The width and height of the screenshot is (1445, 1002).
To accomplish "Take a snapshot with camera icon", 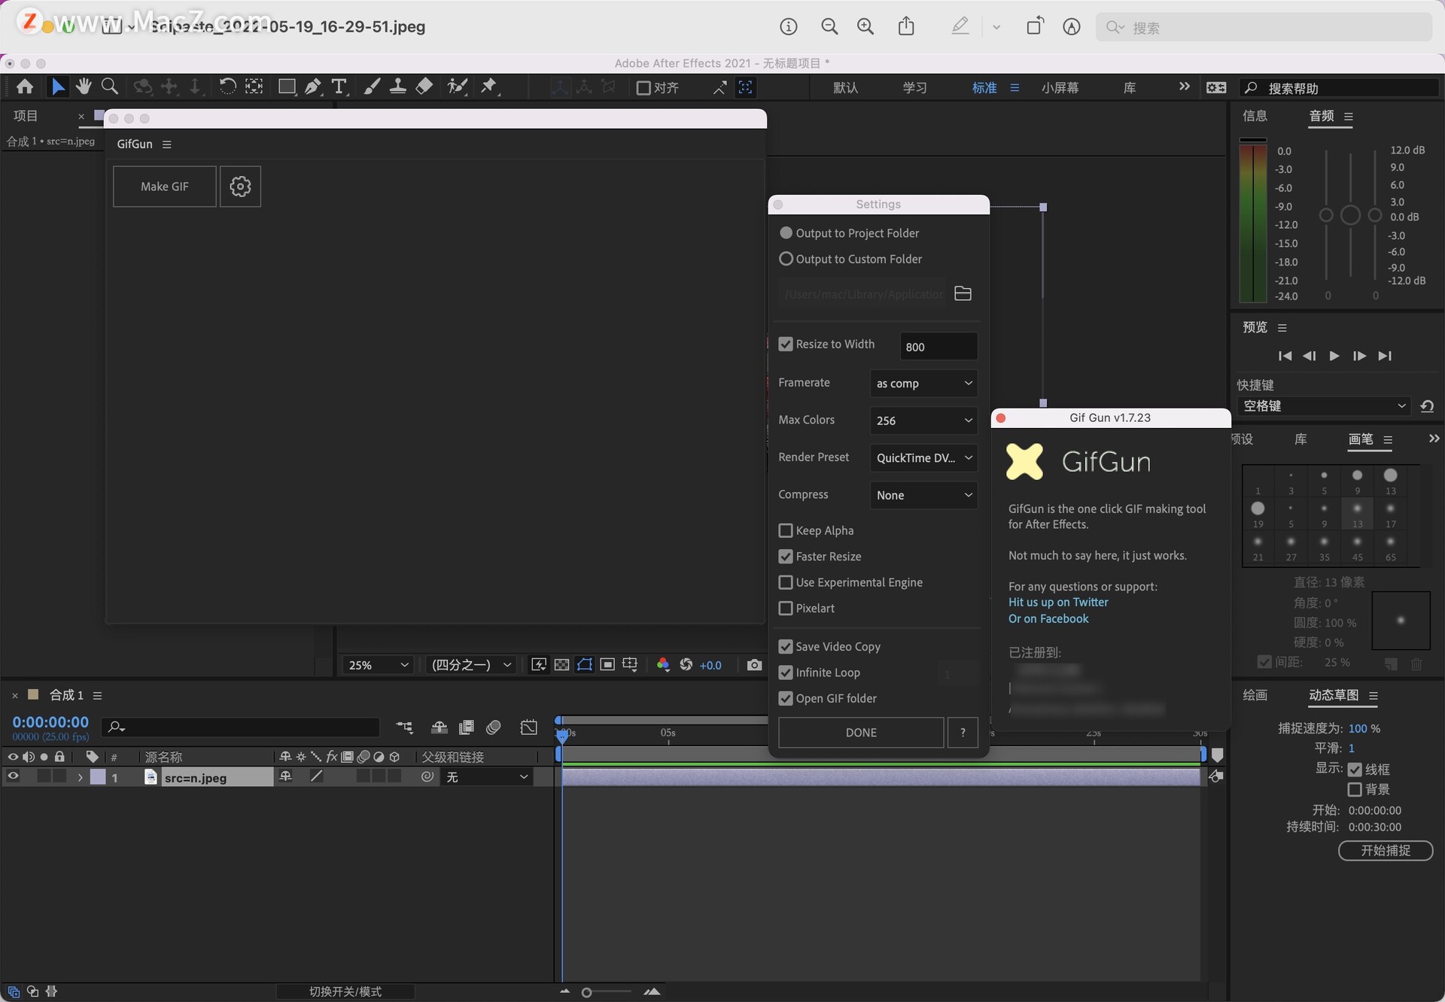I will [x=754, y=665].
